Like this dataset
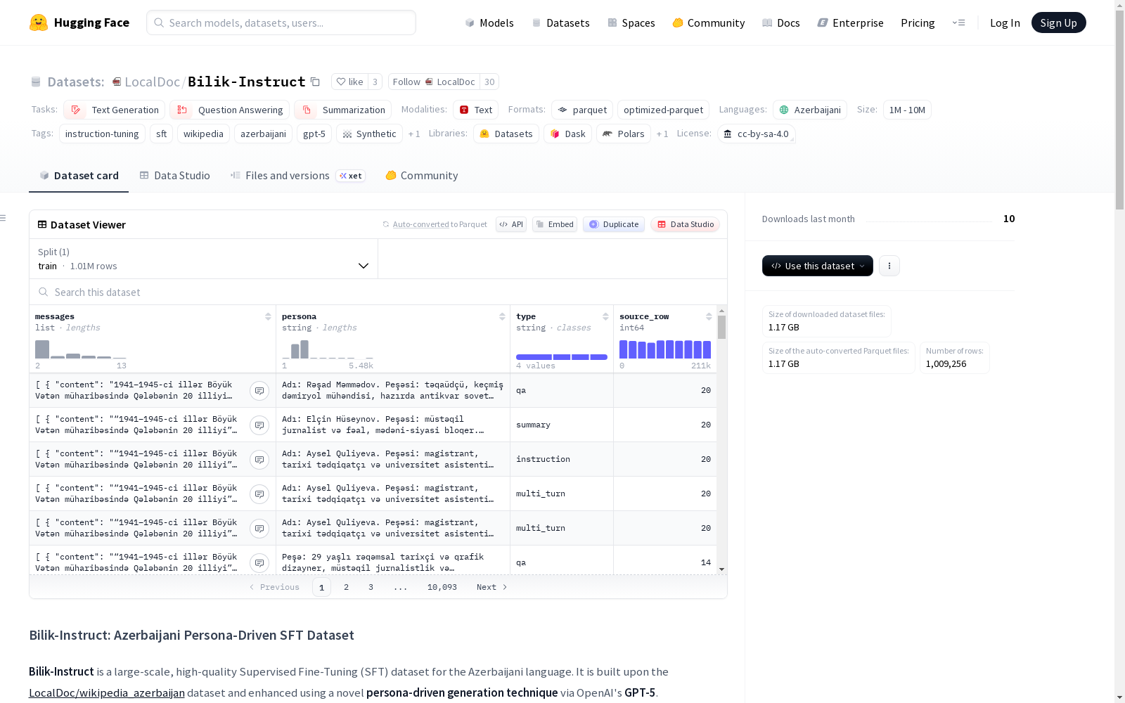This screenshot has width=1125, height=703. [x=349, y=82]
